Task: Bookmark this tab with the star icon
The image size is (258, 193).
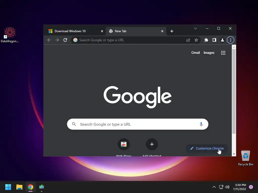Action: (196, 40)
